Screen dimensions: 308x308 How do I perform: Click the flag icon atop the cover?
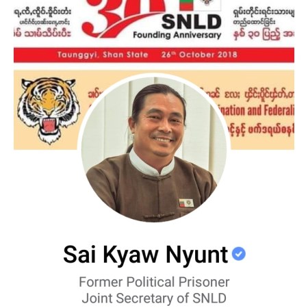coord(187,5)
